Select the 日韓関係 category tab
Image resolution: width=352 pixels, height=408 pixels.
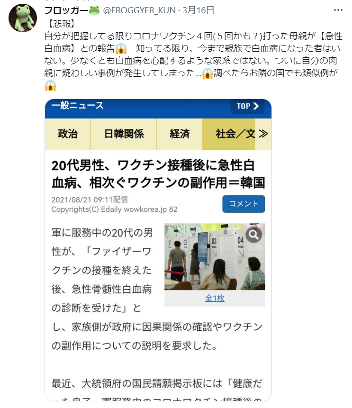click(124, 134)
